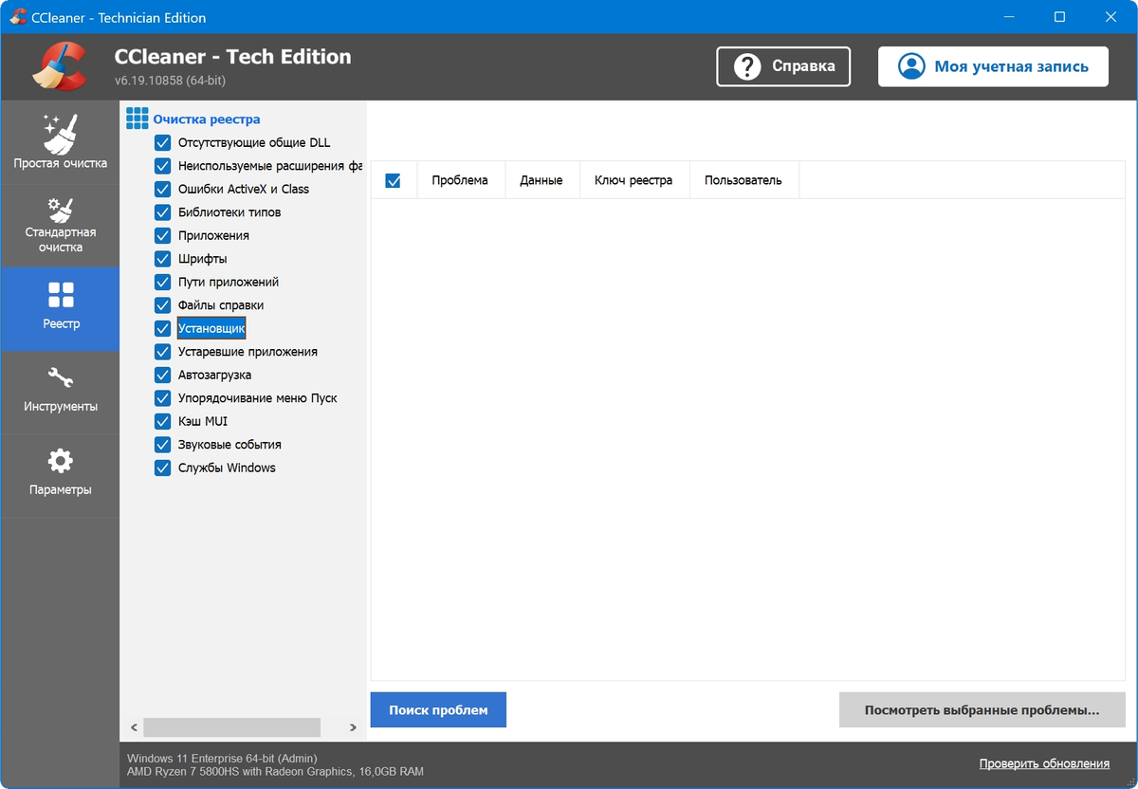Click the CCleaner title bar app icon
Screen dimensions: 1138x789
tap(16, 17)
